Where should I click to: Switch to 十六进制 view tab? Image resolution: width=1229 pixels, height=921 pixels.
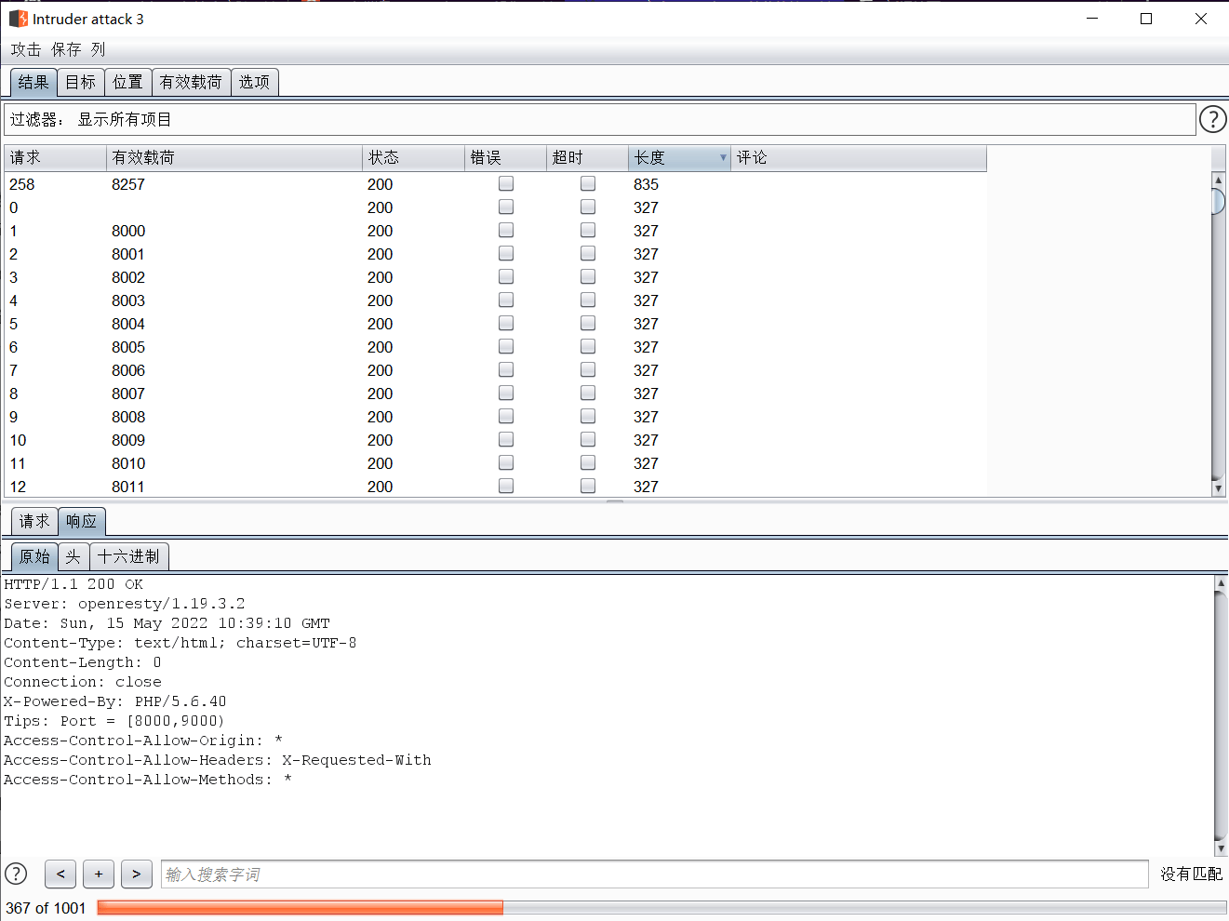coord(128,556)
